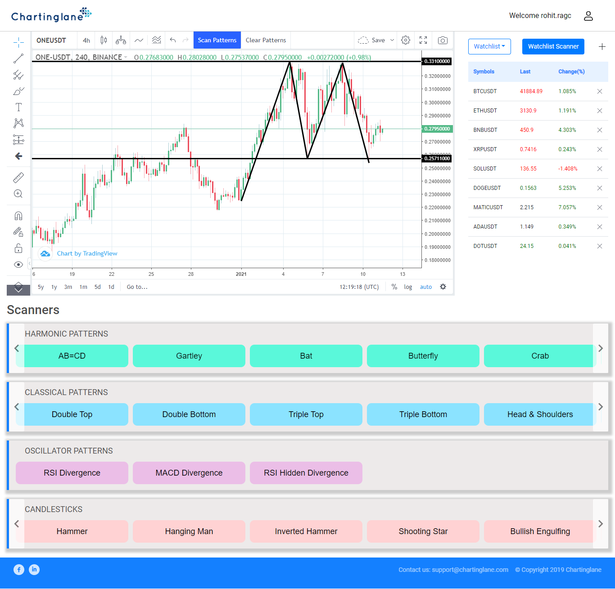Select the text annotation tool
Viewport: 615px width, 589px height.
pyautogui.click(x=18, y=108)
